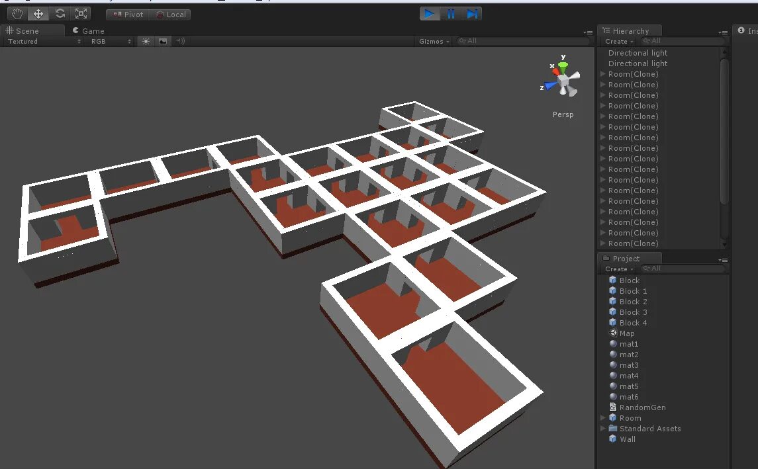Open the Hierarchy Create dropdown

point(619,42)
